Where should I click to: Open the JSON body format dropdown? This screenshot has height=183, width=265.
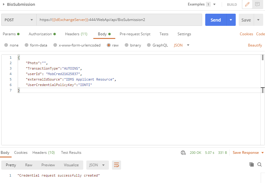click(x=181, y=45)
